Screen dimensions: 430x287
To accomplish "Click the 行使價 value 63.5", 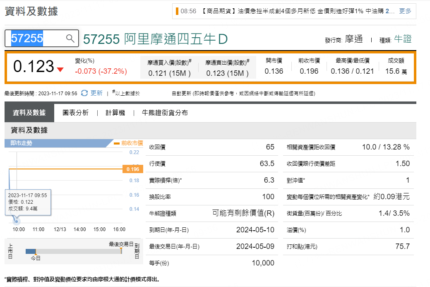I will pyautogui.click(x=267, y=164).
